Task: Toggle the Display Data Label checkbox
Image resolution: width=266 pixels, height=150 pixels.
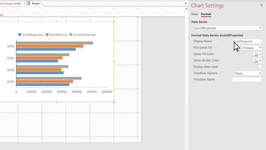Action: pyautogui.click(x=260, y=67)
